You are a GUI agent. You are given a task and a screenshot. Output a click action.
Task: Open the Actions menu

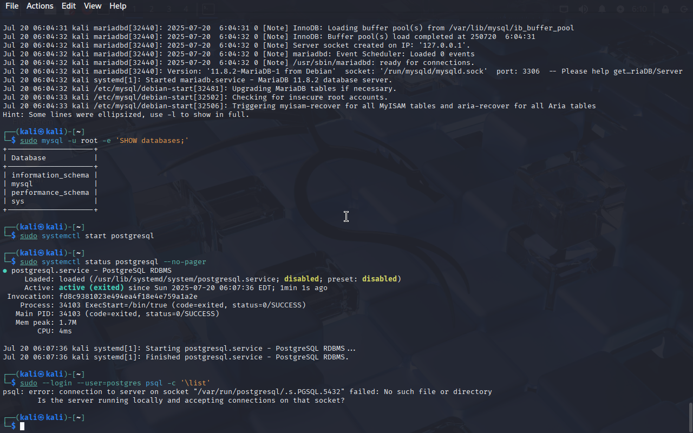[40, 6]
